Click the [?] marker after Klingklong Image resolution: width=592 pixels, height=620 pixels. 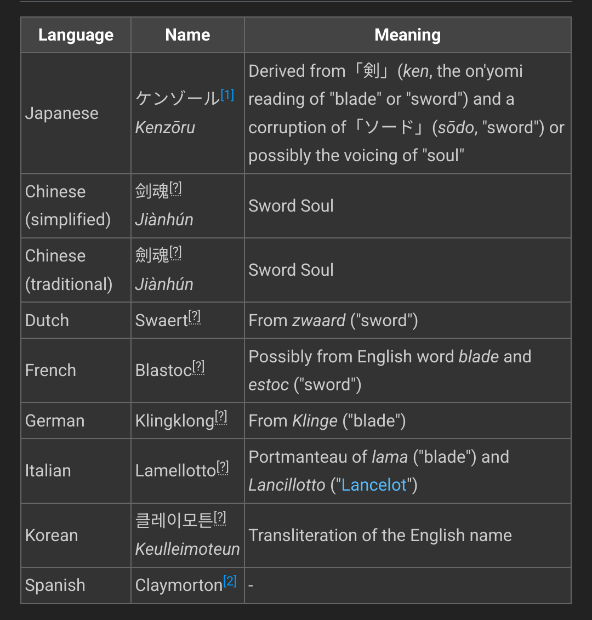[x=221, y=417]
